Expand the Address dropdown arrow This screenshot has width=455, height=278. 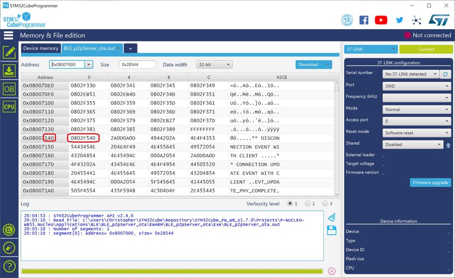[89, 65]
